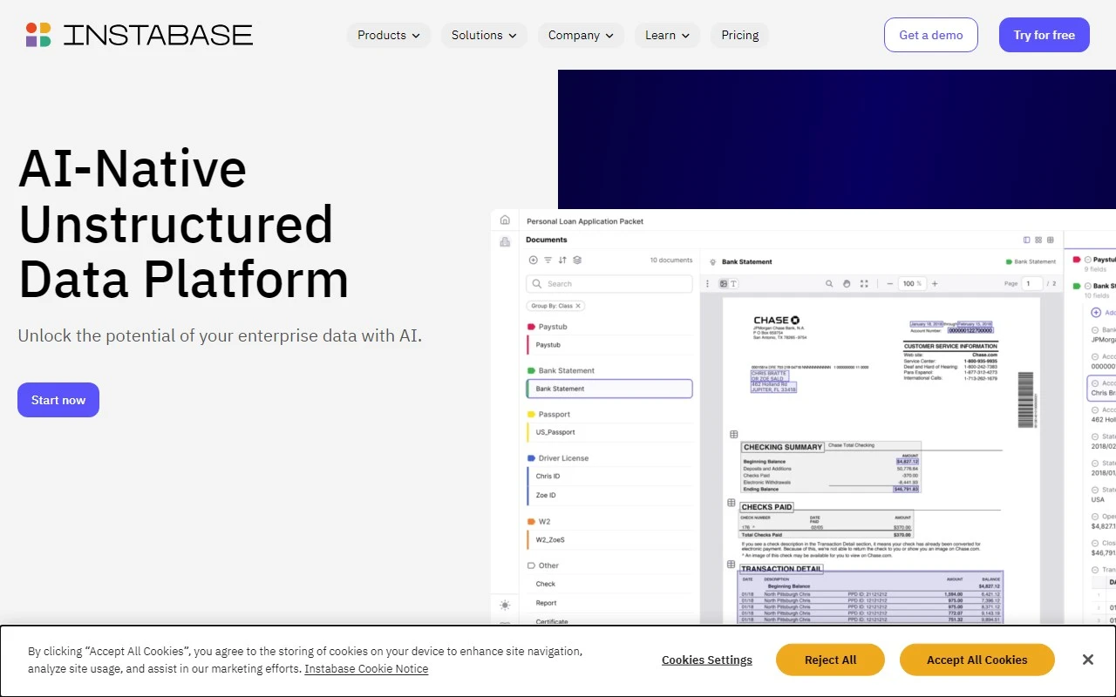Select the Bank Statement document row

609,389
